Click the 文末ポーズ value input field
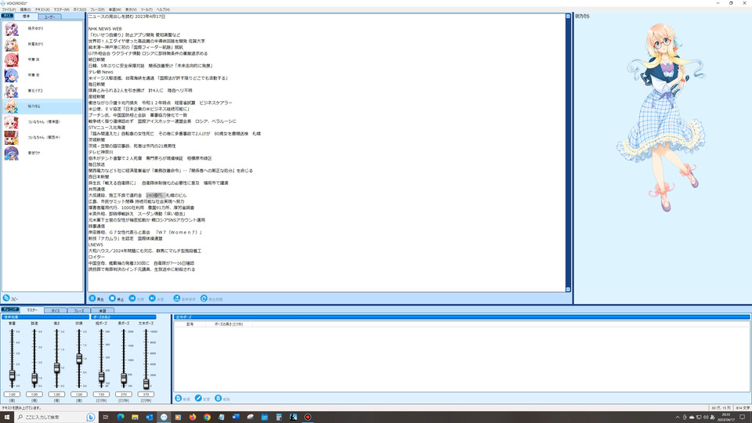The height and width of the screenshot is (423, 752). click(x=146, y=394)
